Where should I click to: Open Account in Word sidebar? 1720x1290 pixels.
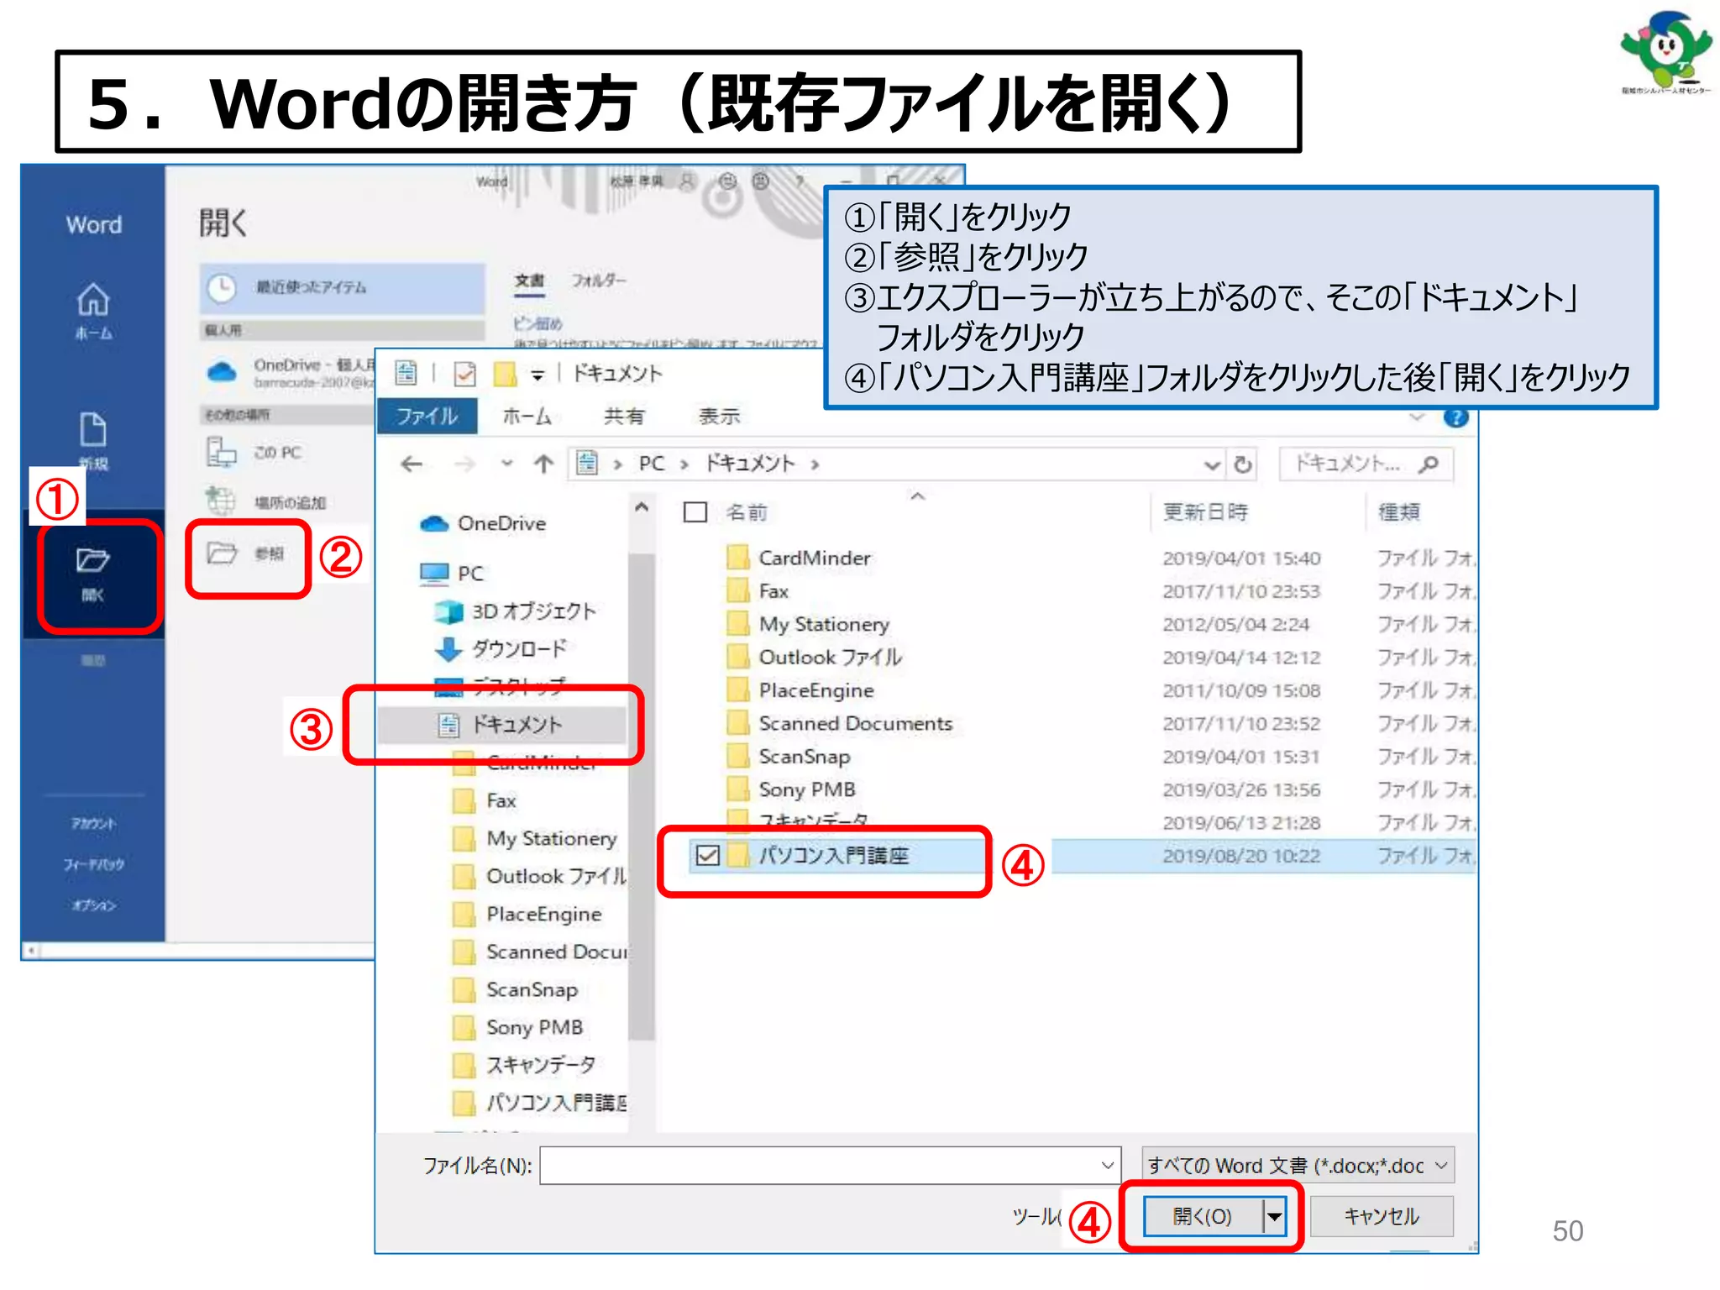click(94, 824)
